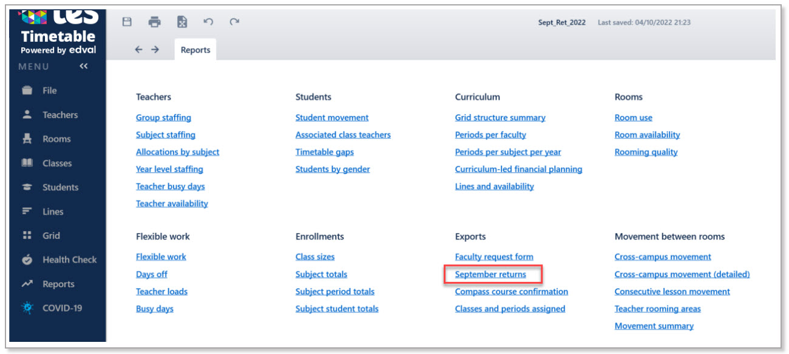Screen dimensions: 789x354
Task: Open Grid in sidebar menu
Action: click(51, 236)
